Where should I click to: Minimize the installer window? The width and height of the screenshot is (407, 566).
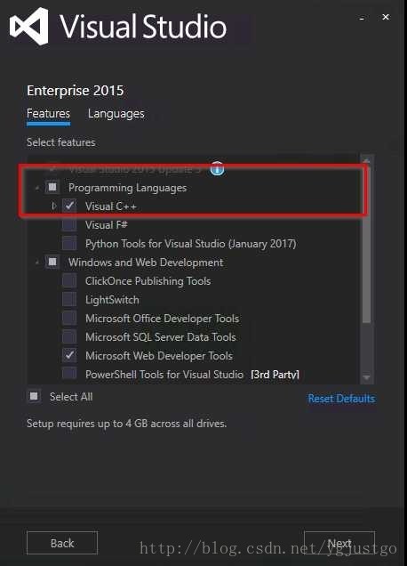[x=362, y=18]
